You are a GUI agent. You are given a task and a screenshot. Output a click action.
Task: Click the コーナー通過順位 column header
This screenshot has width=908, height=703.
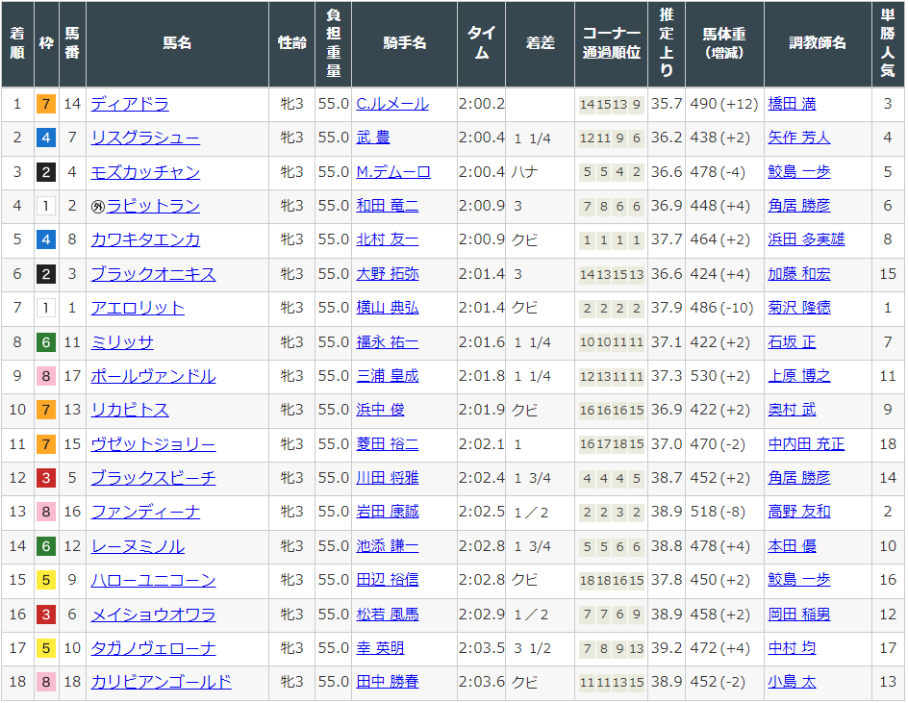tap(611, 43)
